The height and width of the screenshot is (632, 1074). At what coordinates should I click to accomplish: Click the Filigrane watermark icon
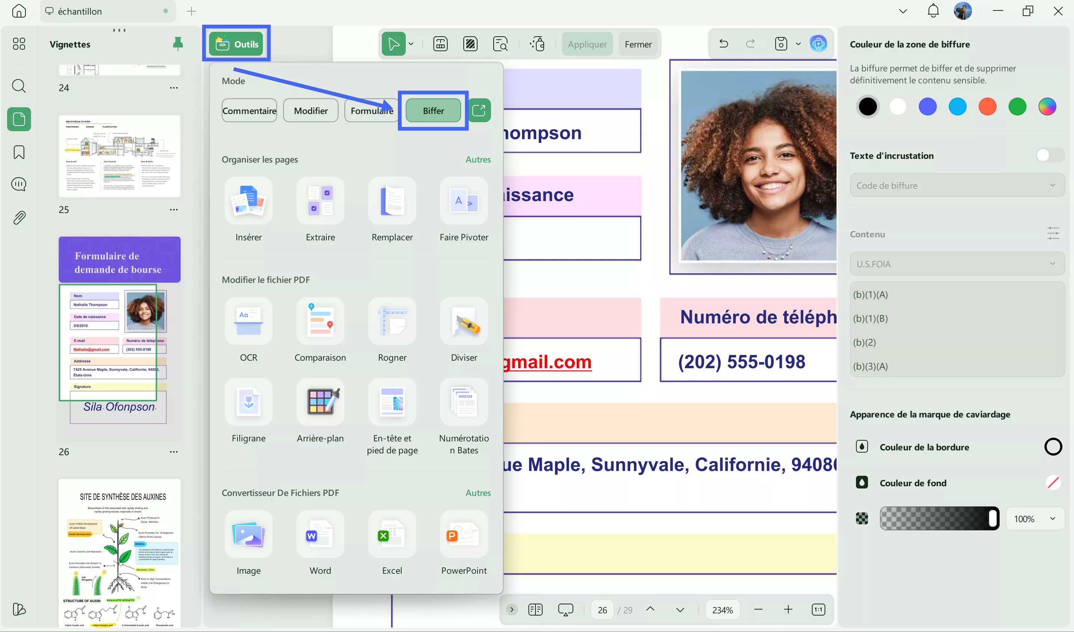point(248,402)
